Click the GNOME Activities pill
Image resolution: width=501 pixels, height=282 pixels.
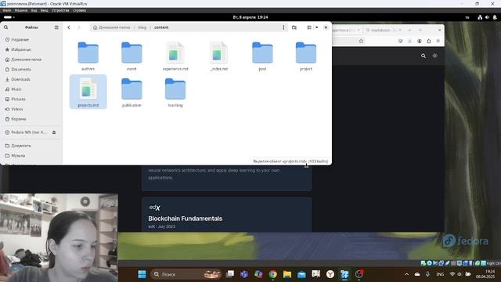(9, 17)
